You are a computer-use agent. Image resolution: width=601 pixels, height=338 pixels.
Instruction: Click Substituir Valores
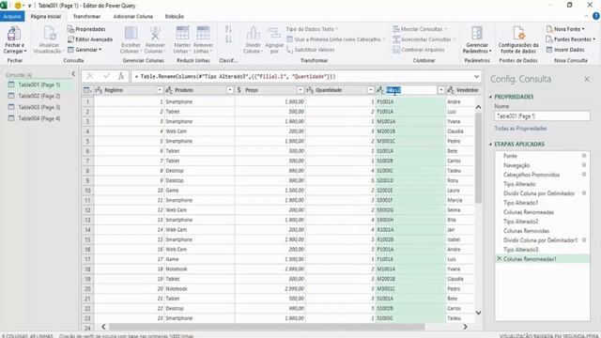tap(311, 50)
